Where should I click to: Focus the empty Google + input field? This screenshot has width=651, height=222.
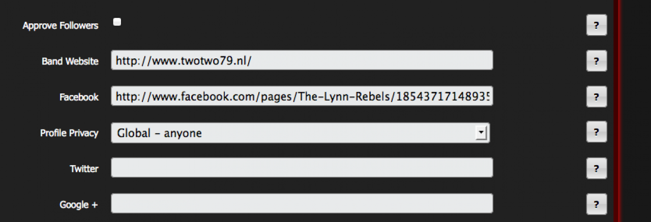302,204
